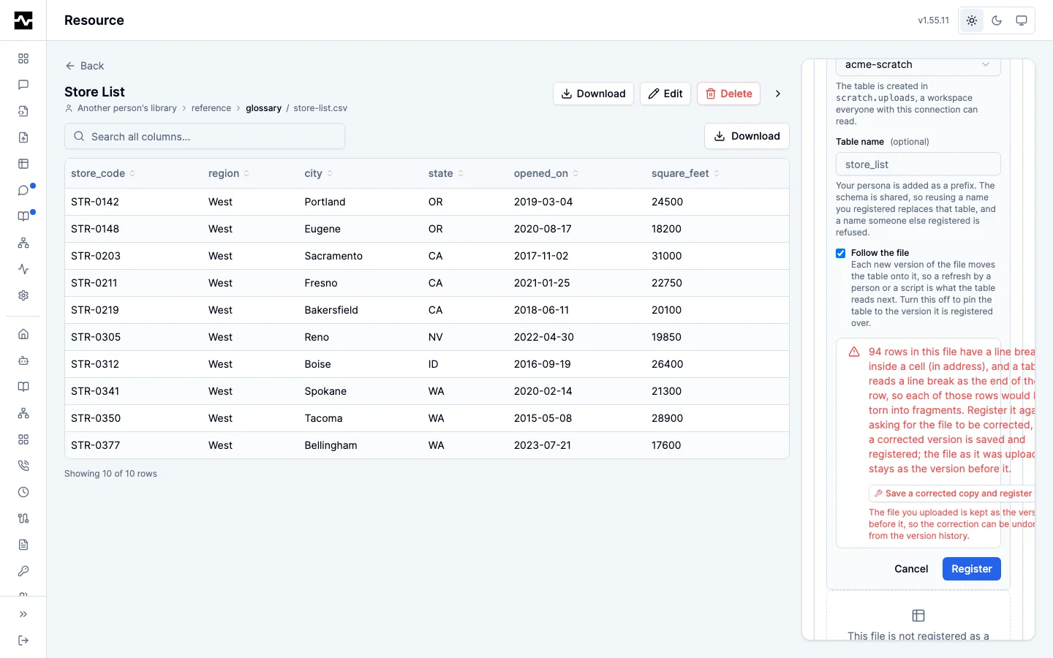This screenshot has height=658, width=1053.
Task: Open the 'Another person's library' breadcrumb
Action: (127, 108)
